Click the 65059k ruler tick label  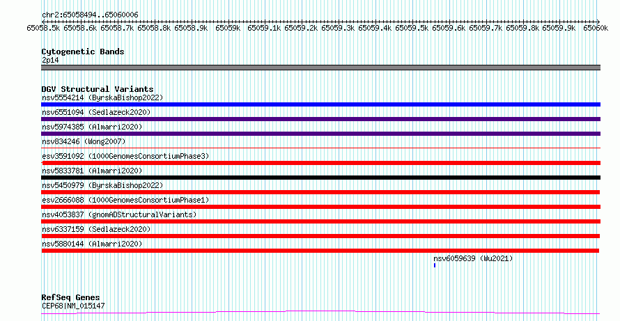(228, 29)
